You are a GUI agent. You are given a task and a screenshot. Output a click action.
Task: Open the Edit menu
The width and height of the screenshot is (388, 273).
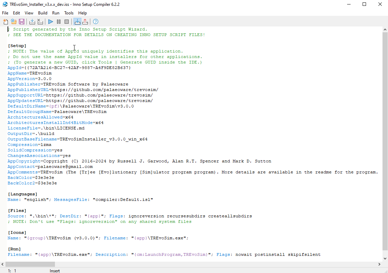point(16,13)
